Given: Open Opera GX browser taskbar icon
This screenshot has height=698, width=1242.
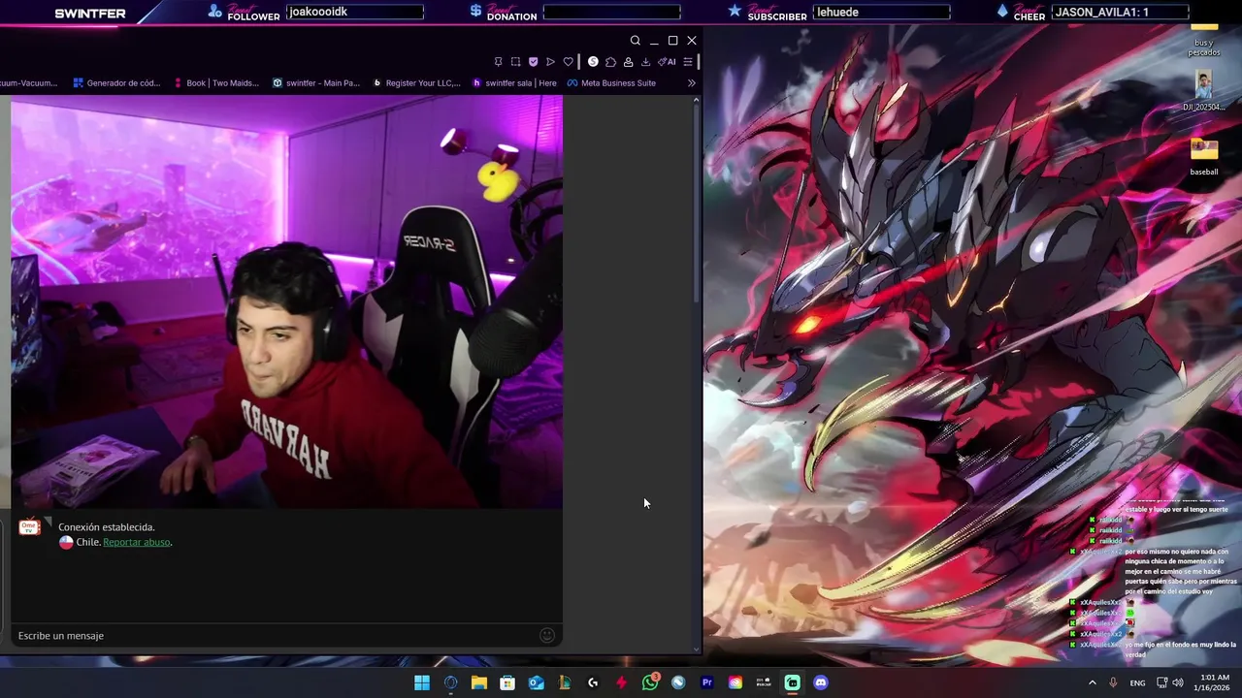Looking at the screenshot, I should coord(450,682).
